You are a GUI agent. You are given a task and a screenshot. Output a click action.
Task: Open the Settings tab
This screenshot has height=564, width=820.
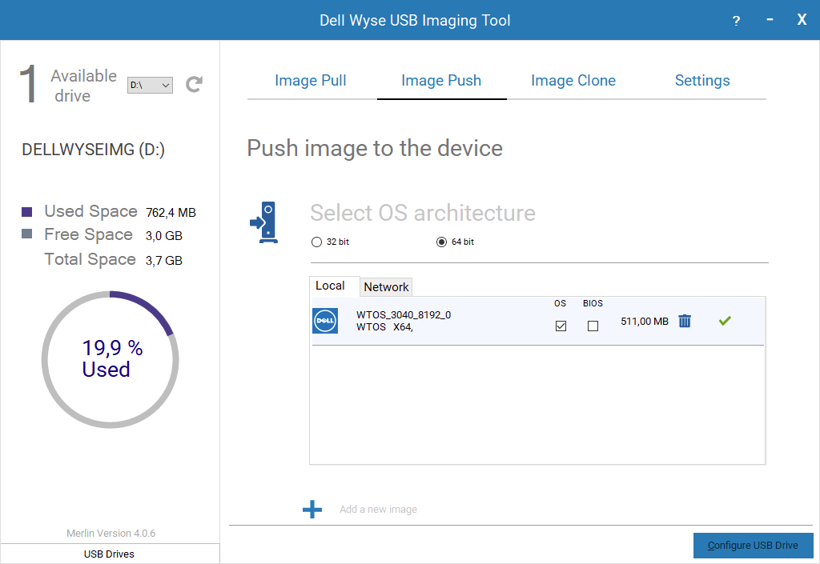702,81
